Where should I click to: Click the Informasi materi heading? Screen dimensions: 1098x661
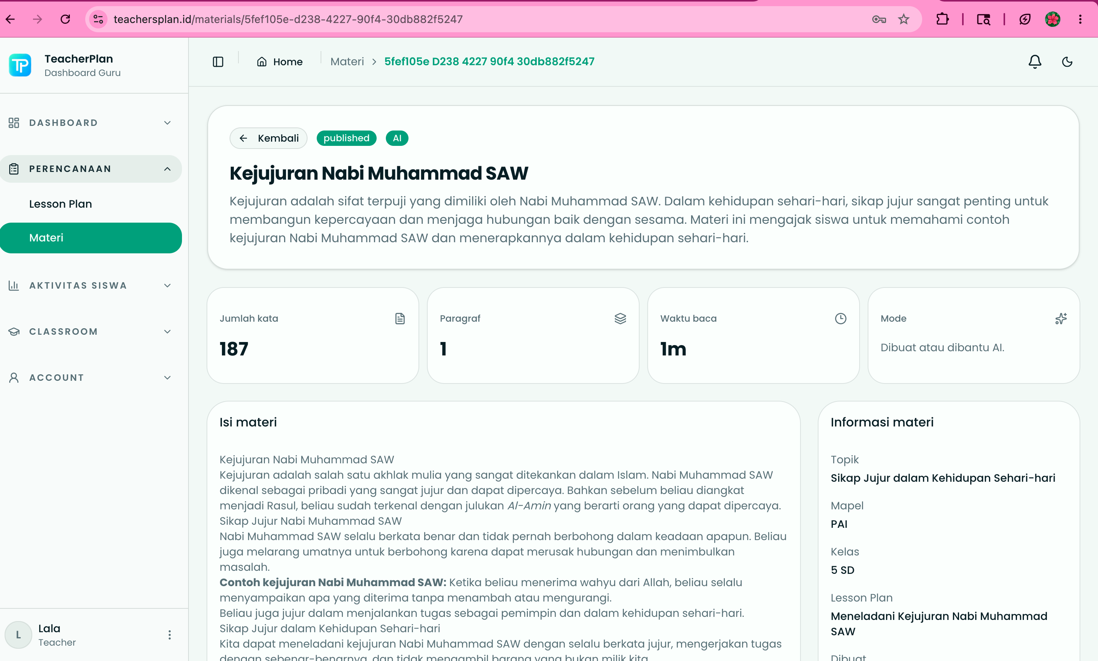(x=882, y=422)
